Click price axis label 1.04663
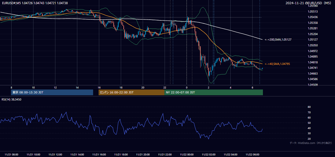This screenshot has width=335, height=157. tap(313, 74)
